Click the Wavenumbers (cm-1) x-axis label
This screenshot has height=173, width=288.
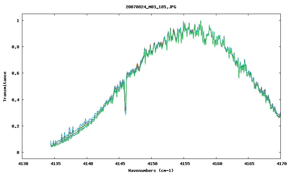point(151,170)
